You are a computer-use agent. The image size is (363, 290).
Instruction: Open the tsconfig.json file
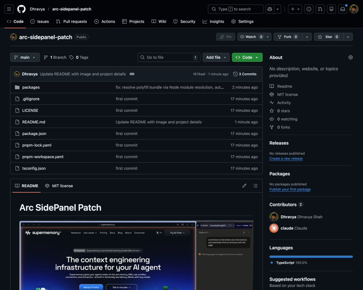pyautogui.click(x=34, y=168)
